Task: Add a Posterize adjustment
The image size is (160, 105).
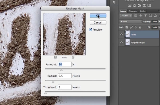Action: tap(134, 5)
